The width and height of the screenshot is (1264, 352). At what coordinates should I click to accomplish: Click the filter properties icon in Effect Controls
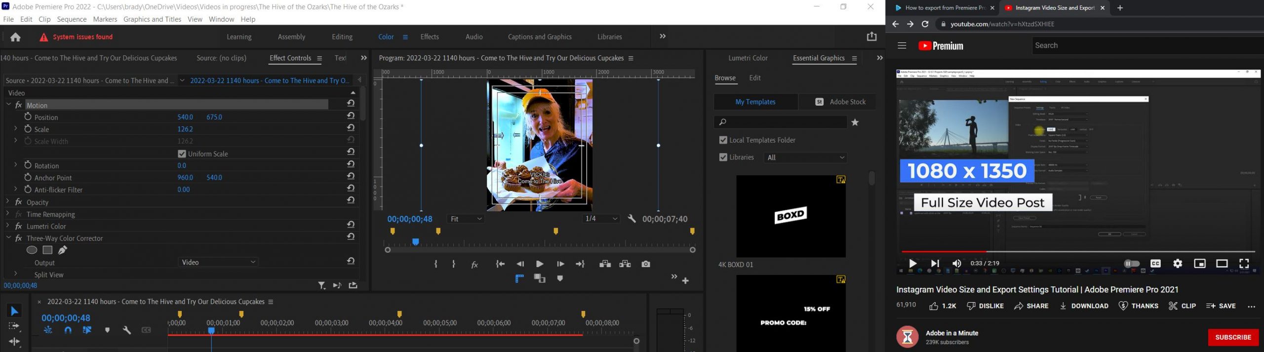click(x=321, y=285)
